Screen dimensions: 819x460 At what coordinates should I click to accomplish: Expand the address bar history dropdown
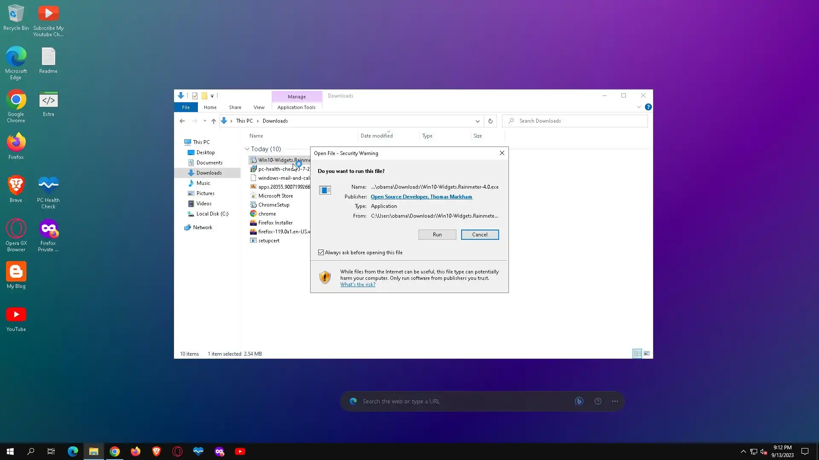[477, 121]
